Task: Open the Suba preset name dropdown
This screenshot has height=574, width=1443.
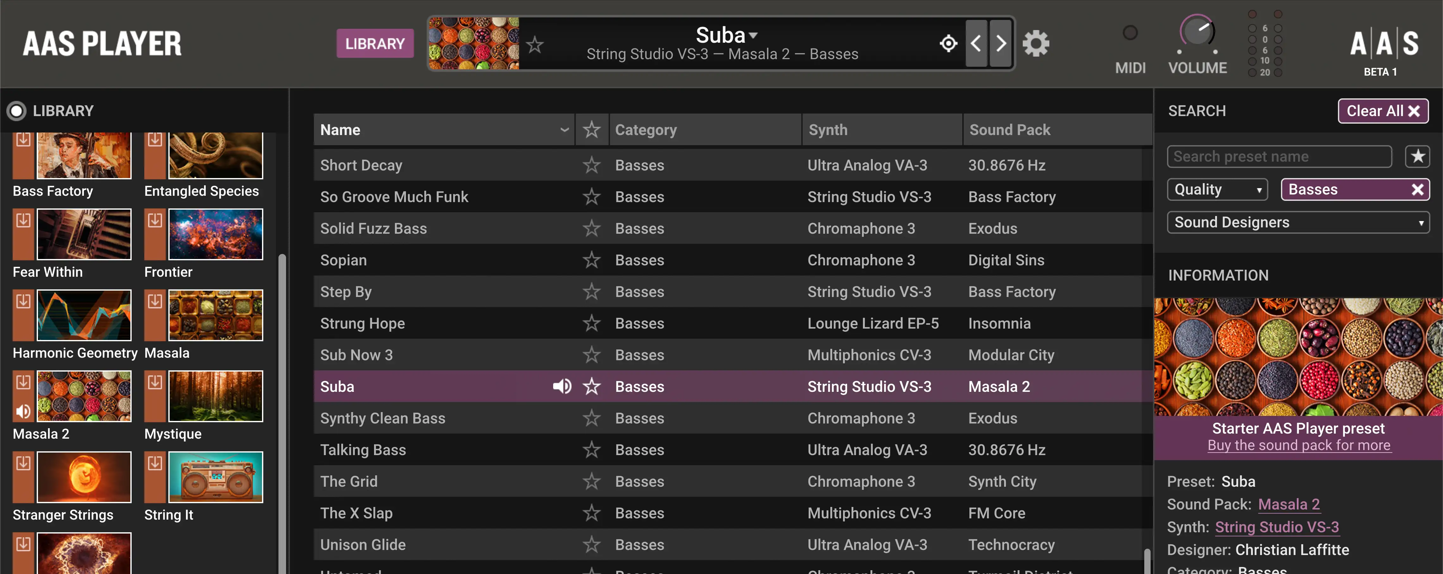Action: (x=727, y=35)
